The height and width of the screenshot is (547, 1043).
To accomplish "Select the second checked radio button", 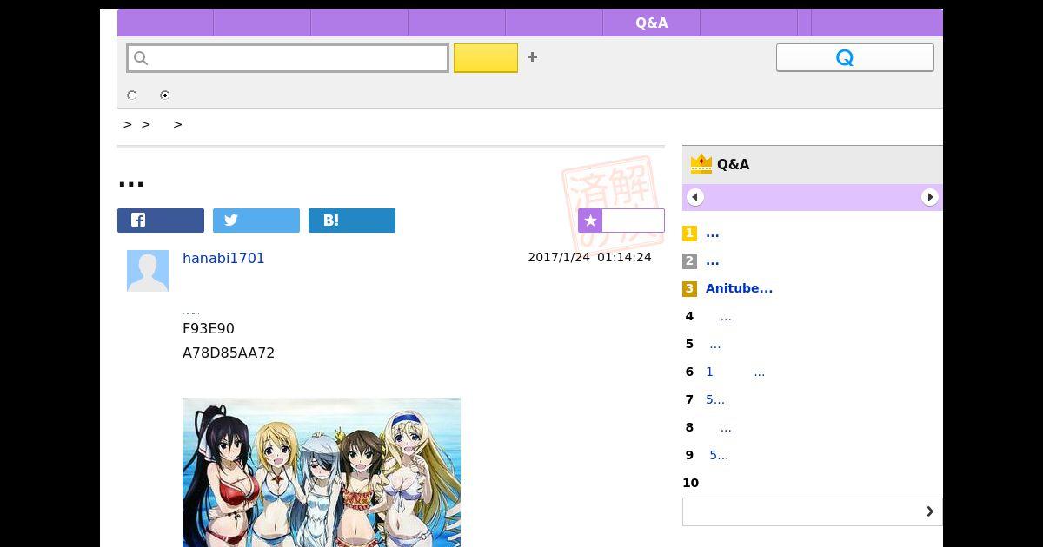I will point(164,96).
